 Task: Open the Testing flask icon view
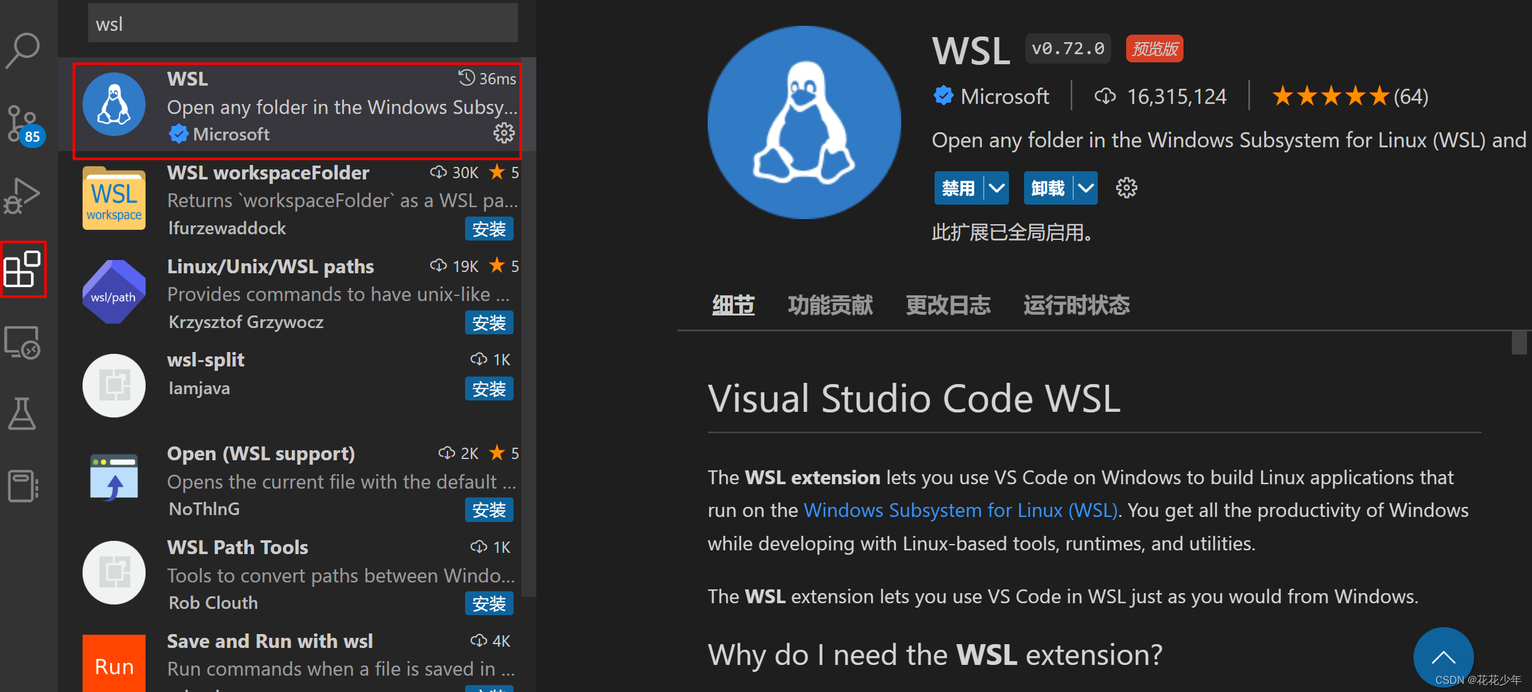23,414
